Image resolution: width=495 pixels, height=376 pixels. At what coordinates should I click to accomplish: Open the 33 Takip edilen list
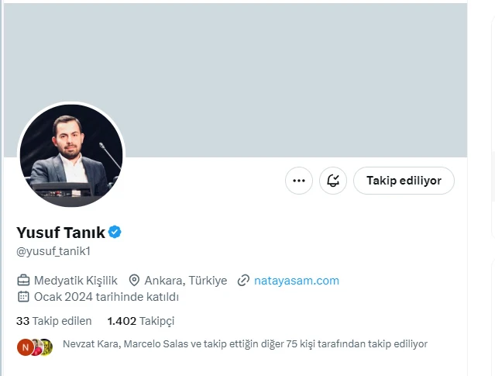click(54, 321)
